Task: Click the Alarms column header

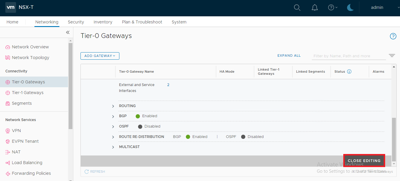Action: pos(378,72)
